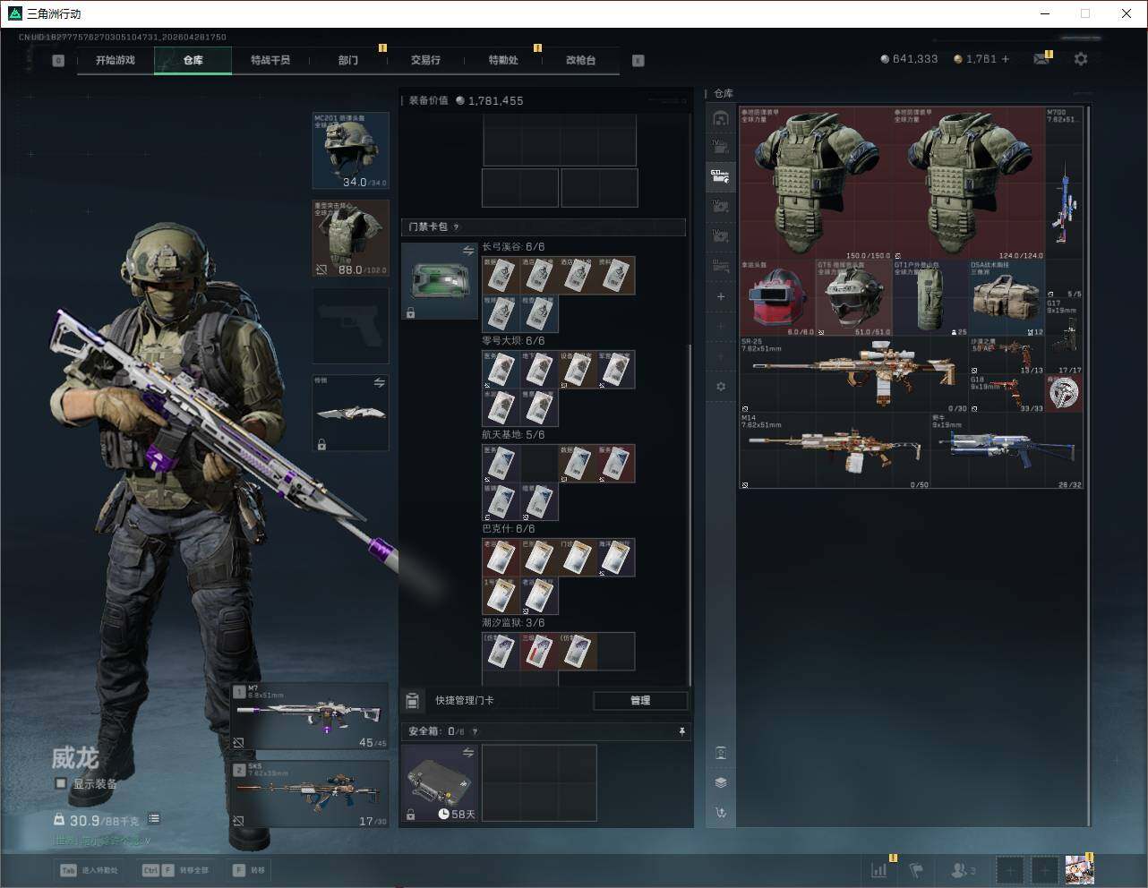The height and width of the screenshot is (888, 1148).
Task: Click the 641,333 currency balance
Action: point(909,59)
